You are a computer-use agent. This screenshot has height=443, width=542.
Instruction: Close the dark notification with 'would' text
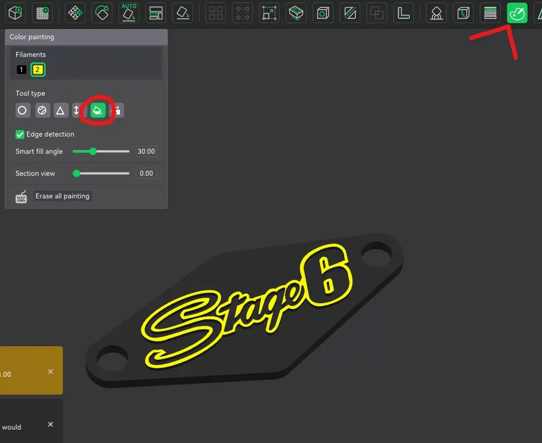point(51,424)
